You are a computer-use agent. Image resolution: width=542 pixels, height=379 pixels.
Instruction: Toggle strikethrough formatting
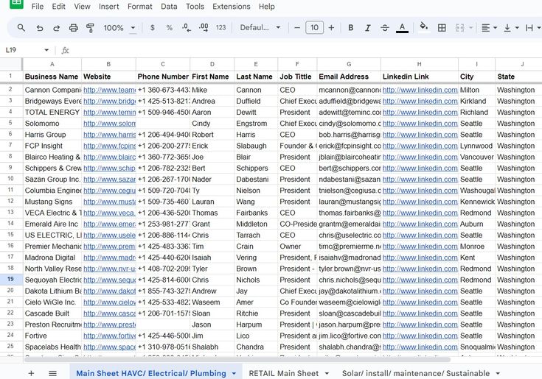point(385,27)
